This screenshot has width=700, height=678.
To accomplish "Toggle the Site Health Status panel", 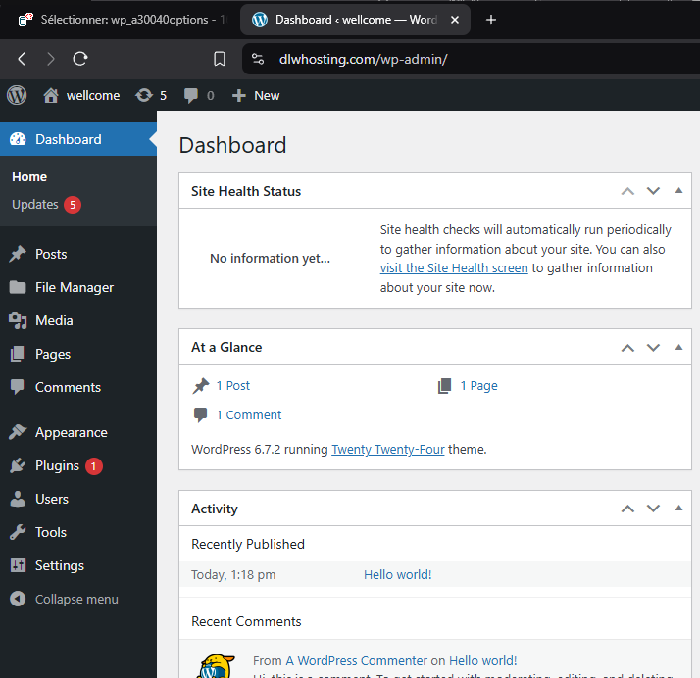I will point(678,191).
